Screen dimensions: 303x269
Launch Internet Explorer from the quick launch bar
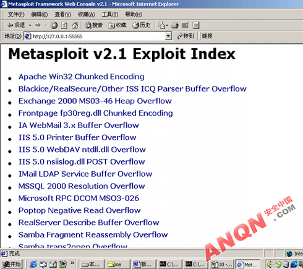(33, 264)
